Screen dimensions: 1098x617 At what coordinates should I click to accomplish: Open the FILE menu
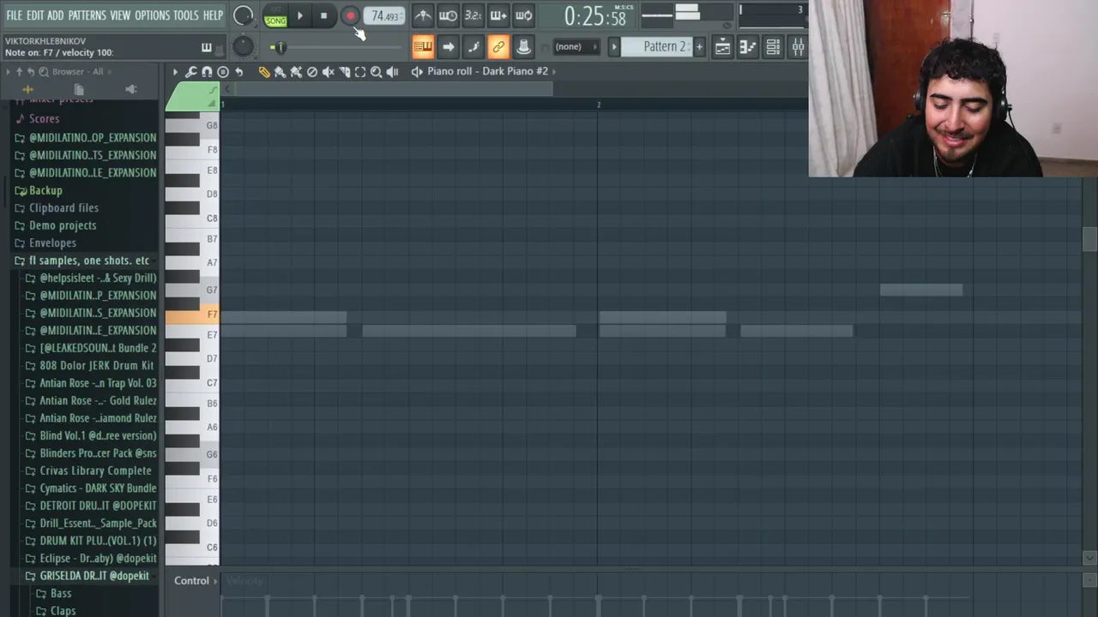tap(15, 15)
